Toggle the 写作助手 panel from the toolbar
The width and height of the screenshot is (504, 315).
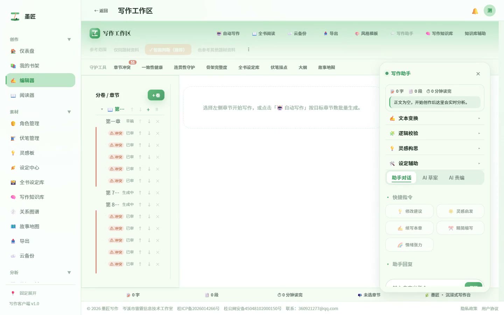(402, 34)
